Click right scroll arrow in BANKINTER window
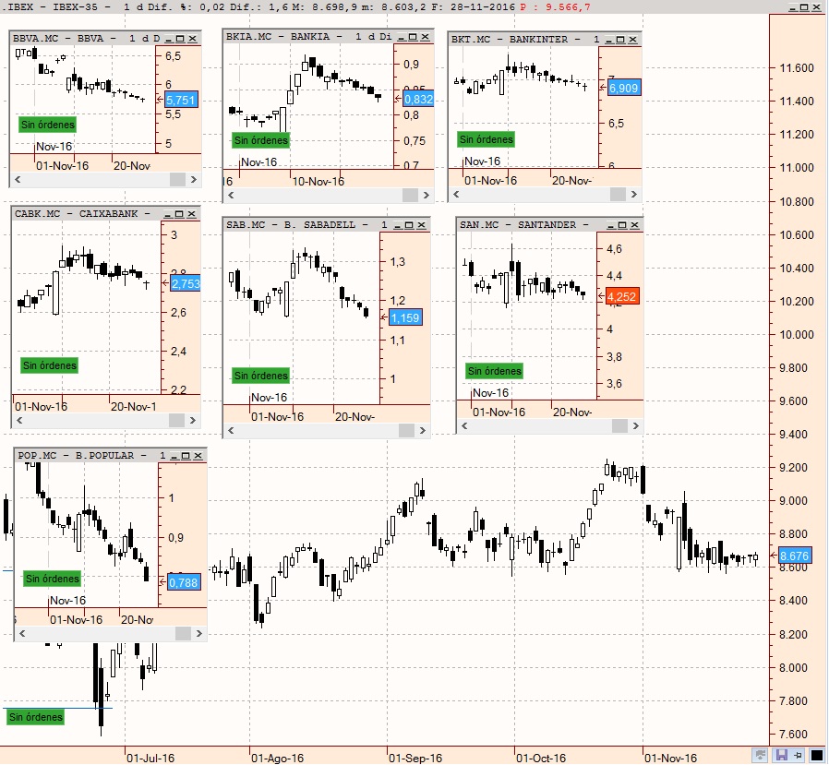This screenshot has height=765, width=829. (x=634, y=194)
